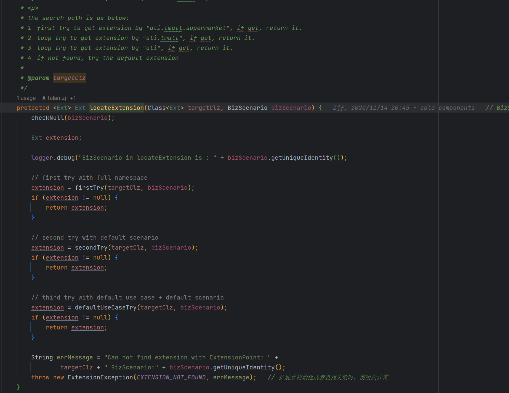Open the '1 usage' code hint
Screen dimensions: 509x393
coord(26,98)
